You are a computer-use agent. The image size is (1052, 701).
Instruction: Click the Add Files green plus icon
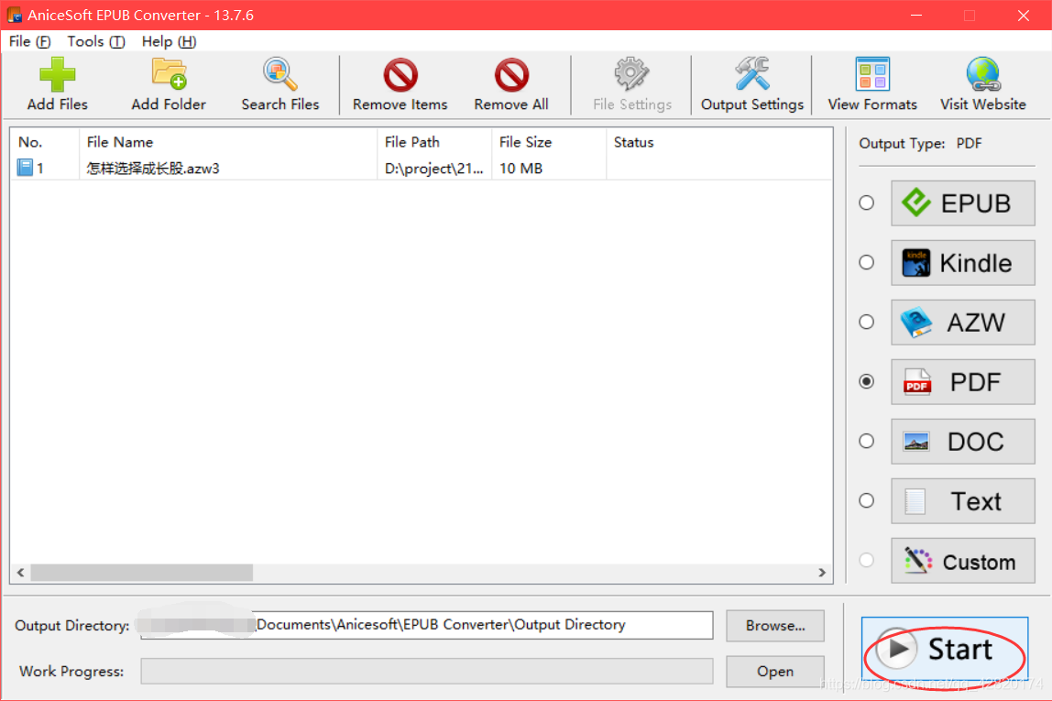coord(57,75)
